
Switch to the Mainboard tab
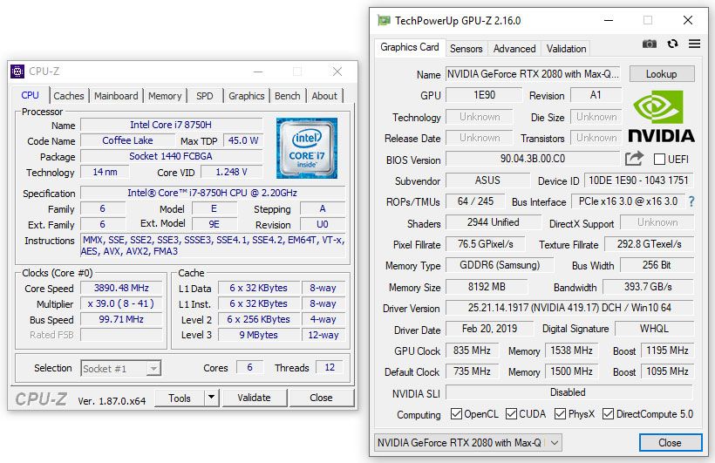click(116, 96)
